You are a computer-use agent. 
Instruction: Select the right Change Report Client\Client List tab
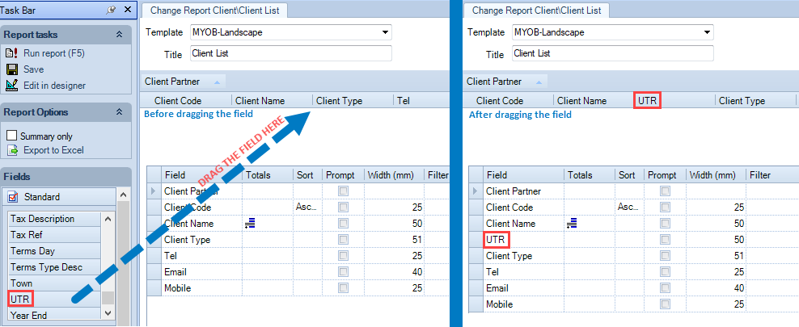(x=536, y=10)
